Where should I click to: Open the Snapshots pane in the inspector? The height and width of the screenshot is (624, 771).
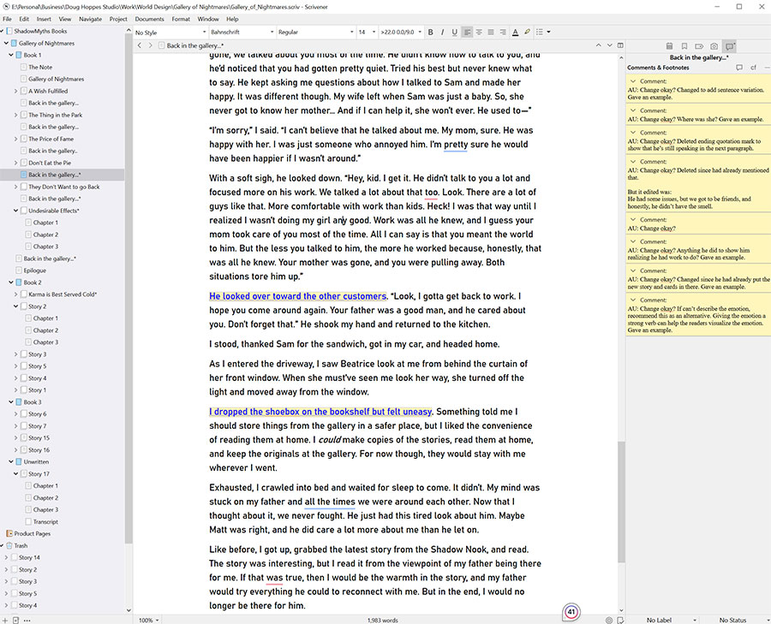pyautogui.click(x=714, y=45)
